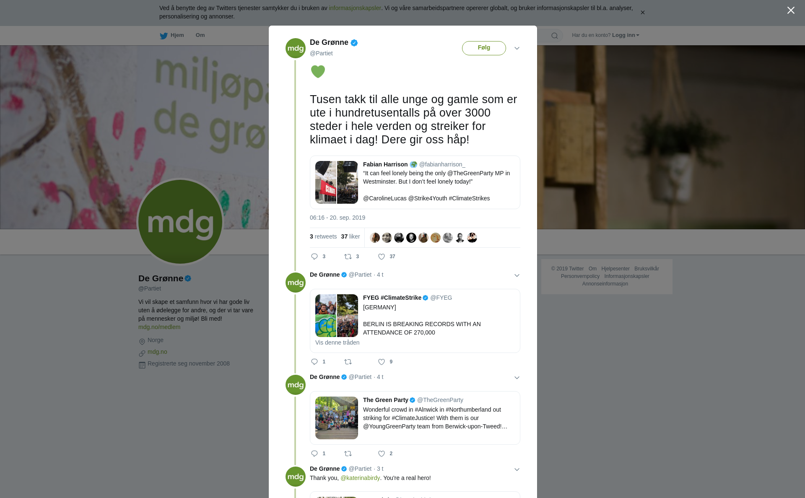The image size is (805, 498).
Task: Click the Twitter bird Hjem icon
Action: click(164, 36)
